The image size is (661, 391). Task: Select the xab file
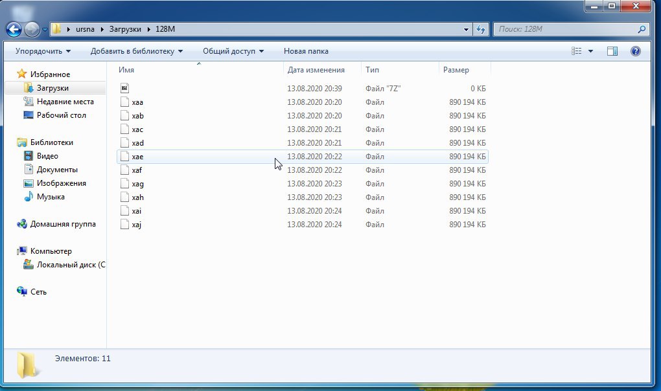(x=138, y=116)
